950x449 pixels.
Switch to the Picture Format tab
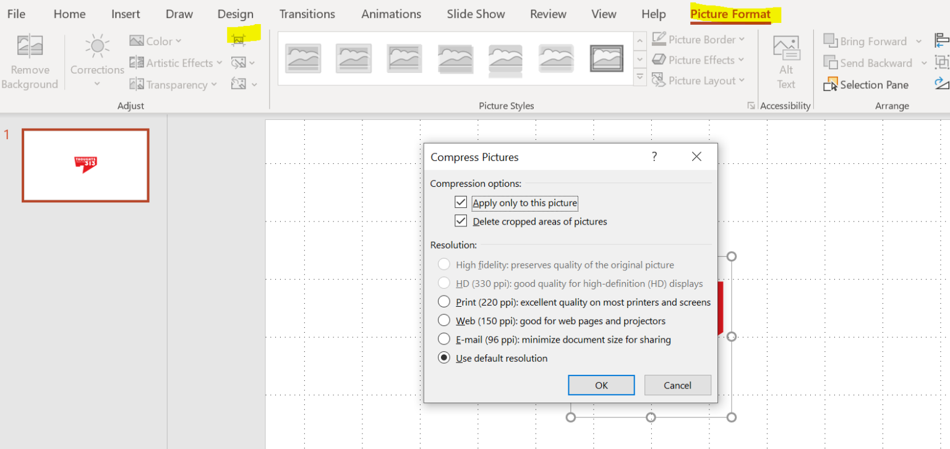tap(730, 14)
